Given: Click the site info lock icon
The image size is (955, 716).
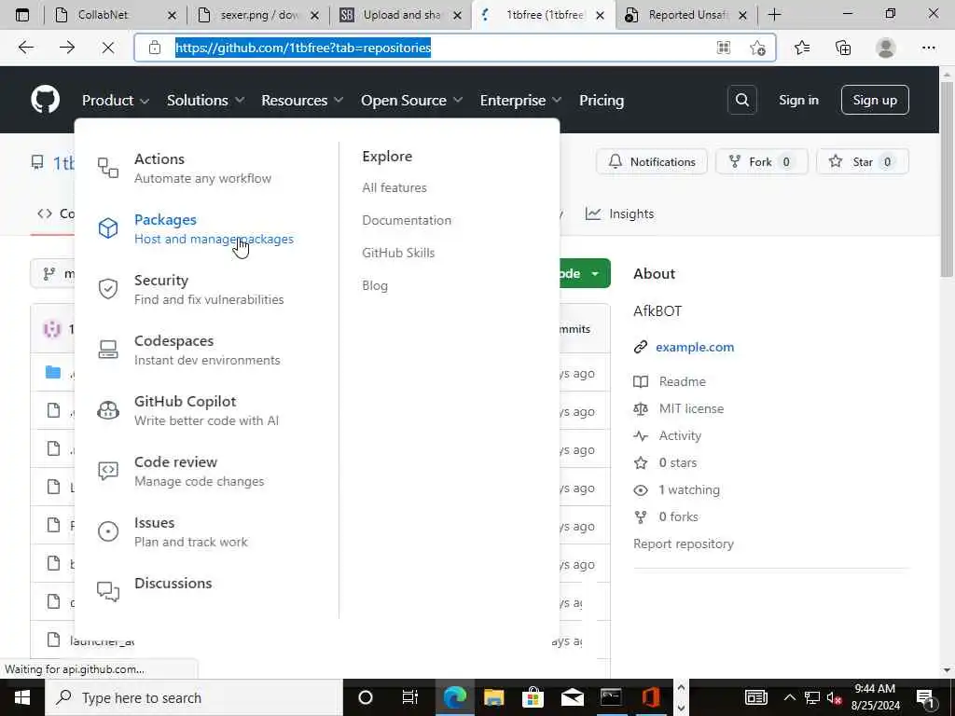Looking at the screenshot, I should click(155, 48).
